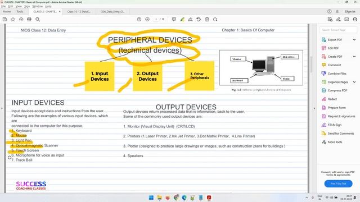Viewport: 360px width, 202px height.
Task: Click the stamp tool icon
Action: pos(199,20)
